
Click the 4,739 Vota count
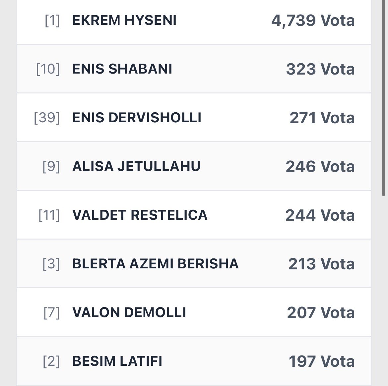pos(313,21)
